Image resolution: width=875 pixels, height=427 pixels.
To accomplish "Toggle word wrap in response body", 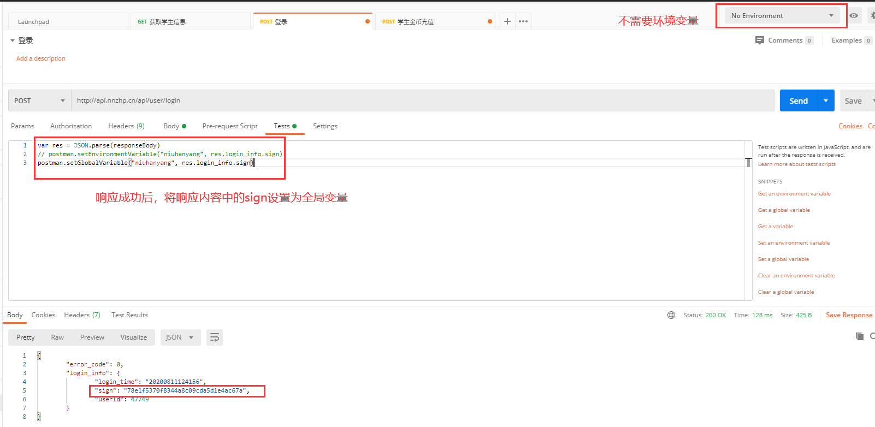I will tap(215, 337).
